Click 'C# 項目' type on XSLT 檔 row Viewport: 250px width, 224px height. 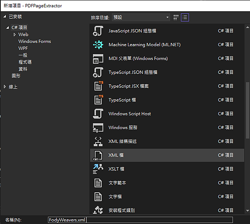(x=225, y=169)
